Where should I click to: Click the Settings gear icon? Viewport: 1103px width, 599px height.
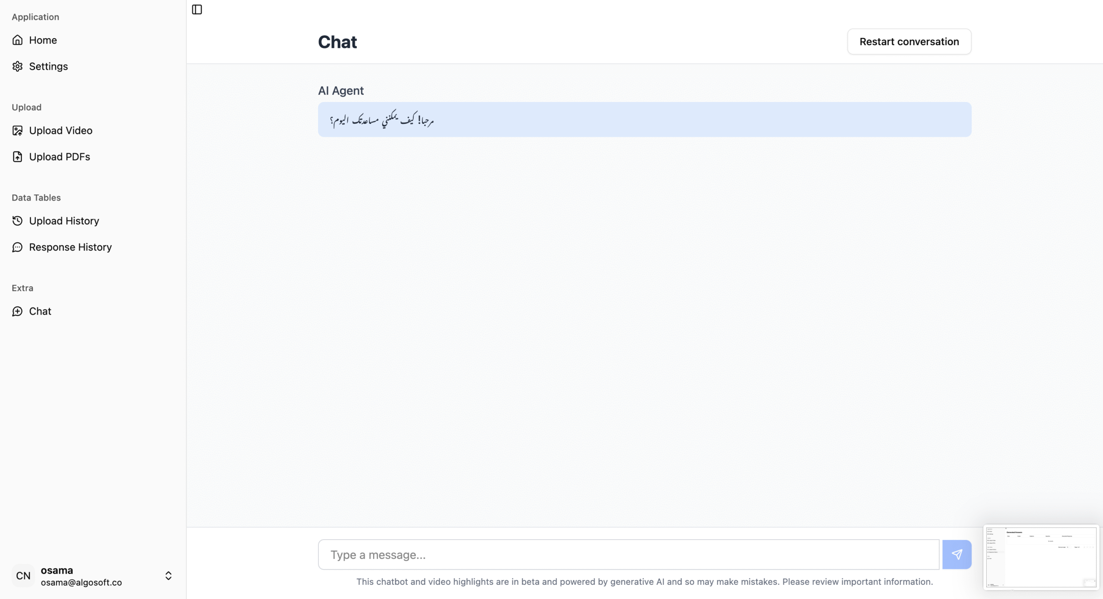(x=17, y=66)
